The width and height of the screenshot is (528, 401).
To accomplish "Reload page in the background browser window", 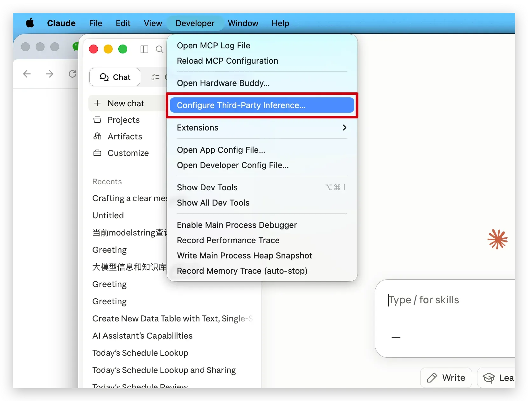I will 73,74.
